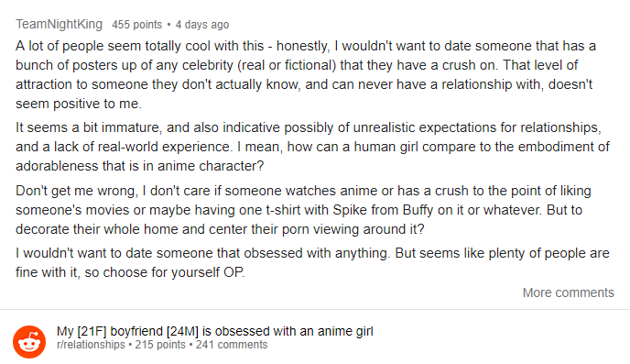630x364 pixels.
Task: Open the Reddit Snoo logo icon
Action: (29, 342)
